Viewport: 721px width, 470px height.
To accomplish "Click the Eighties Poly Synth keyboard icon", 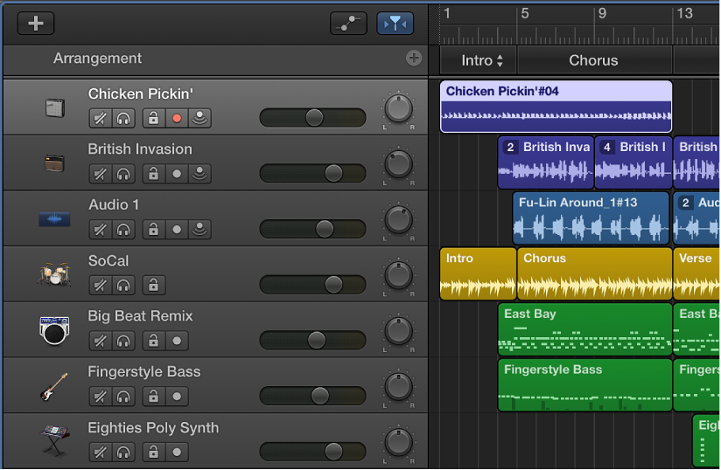I will [54, 439].
